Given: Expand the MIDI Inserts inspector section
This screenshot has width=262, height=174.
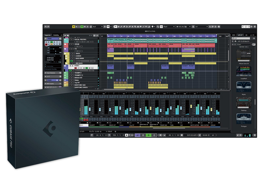Looking at the screenshot, I should 53,84.
